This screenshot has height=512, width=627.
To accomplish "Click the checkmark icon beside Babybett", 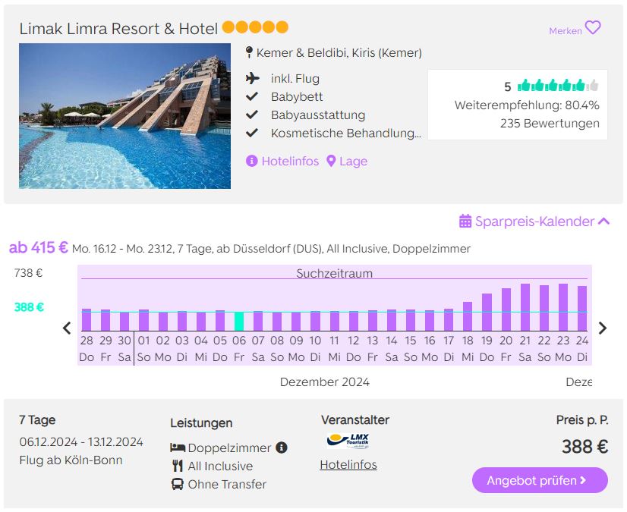I will (x=252, y=96).
